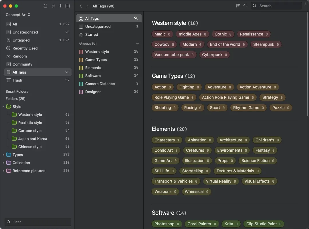This screenshot has width=309, height=229.
Task: Select the Western style tag group
Action: click(109, 52)
